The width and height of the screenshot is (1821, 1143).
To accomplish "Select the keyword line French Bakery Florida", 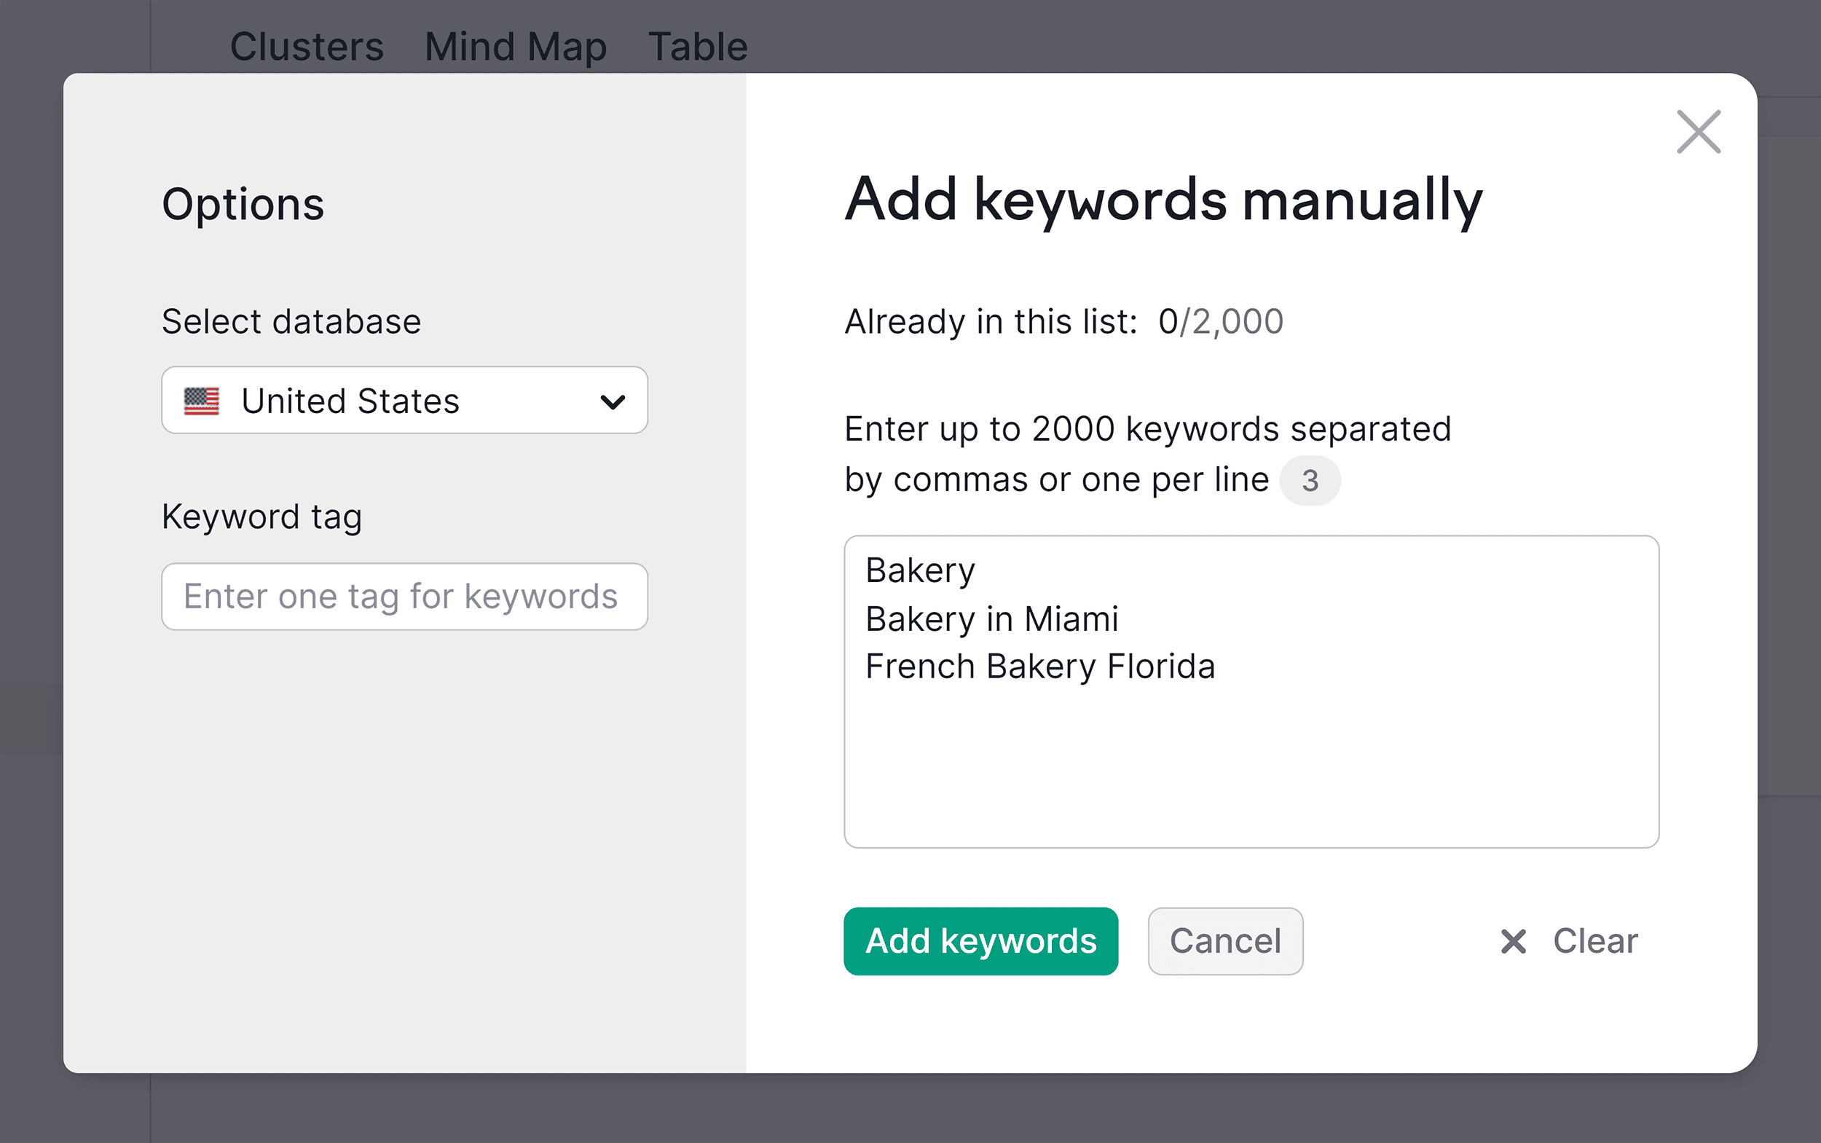I will pos(1041,666).
